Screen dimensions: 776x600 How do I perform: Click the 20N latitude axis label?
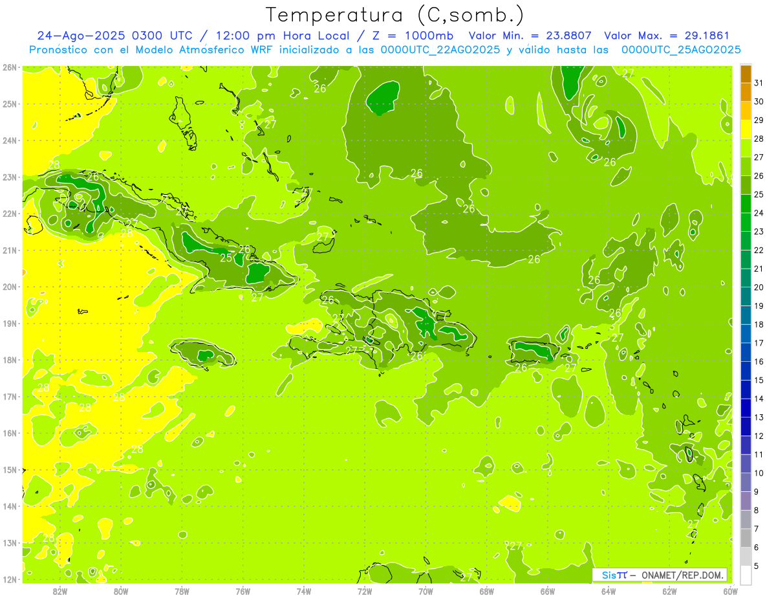[9, 287]
